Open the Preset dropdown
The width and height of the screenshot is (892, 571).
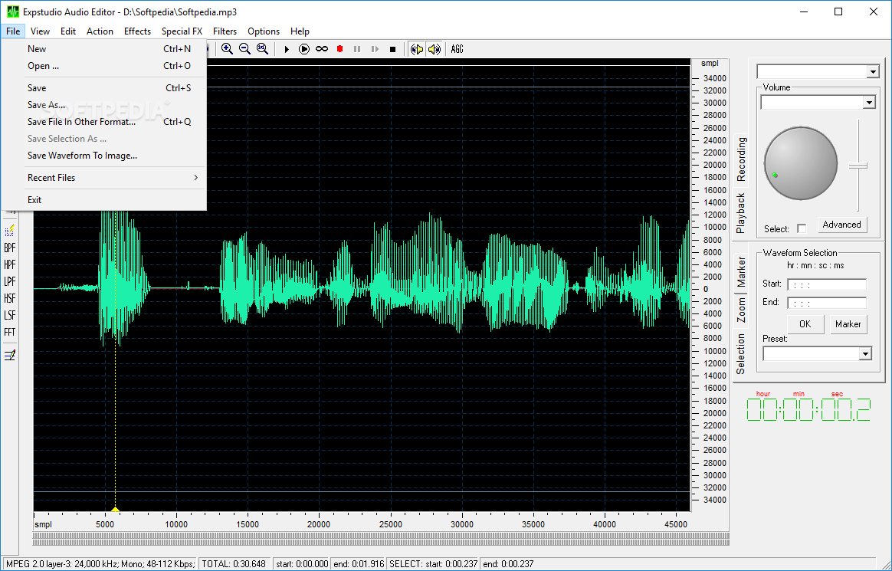[x=865, y=354]
